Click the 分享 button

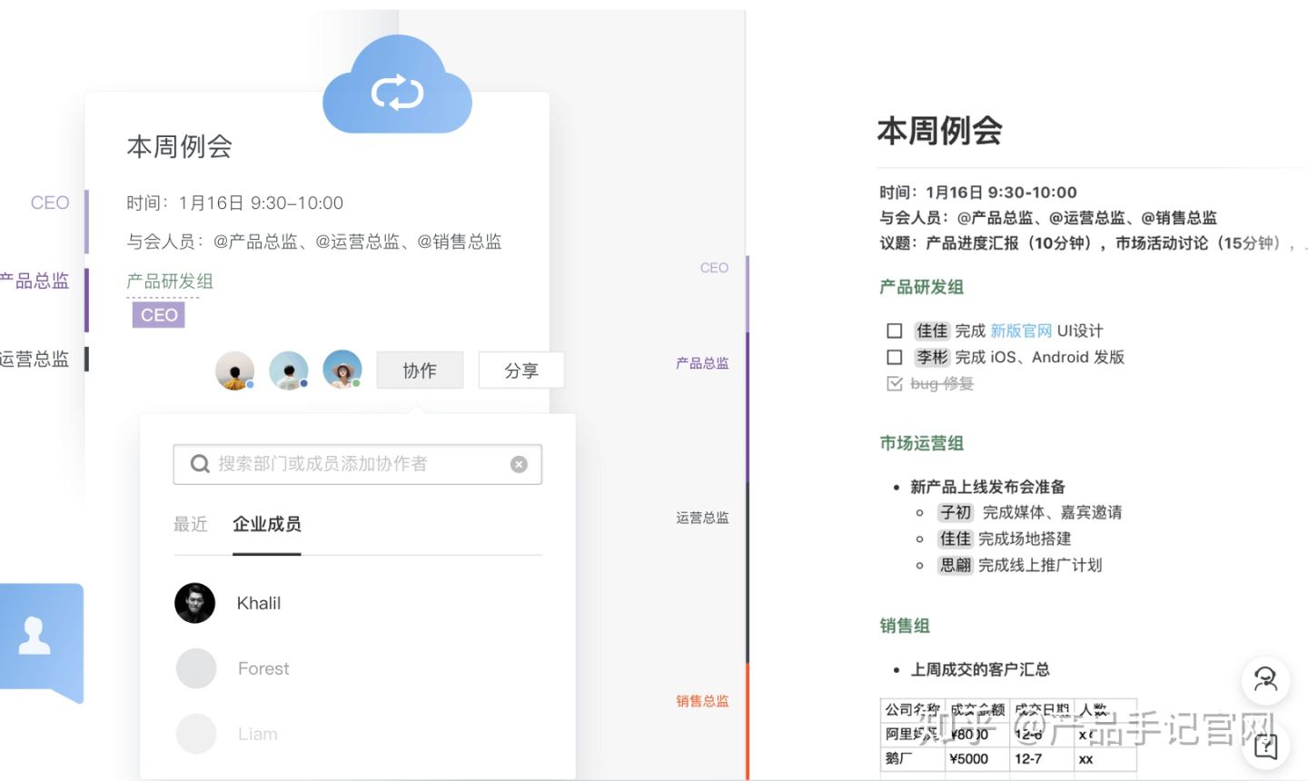tap(521, 370)
